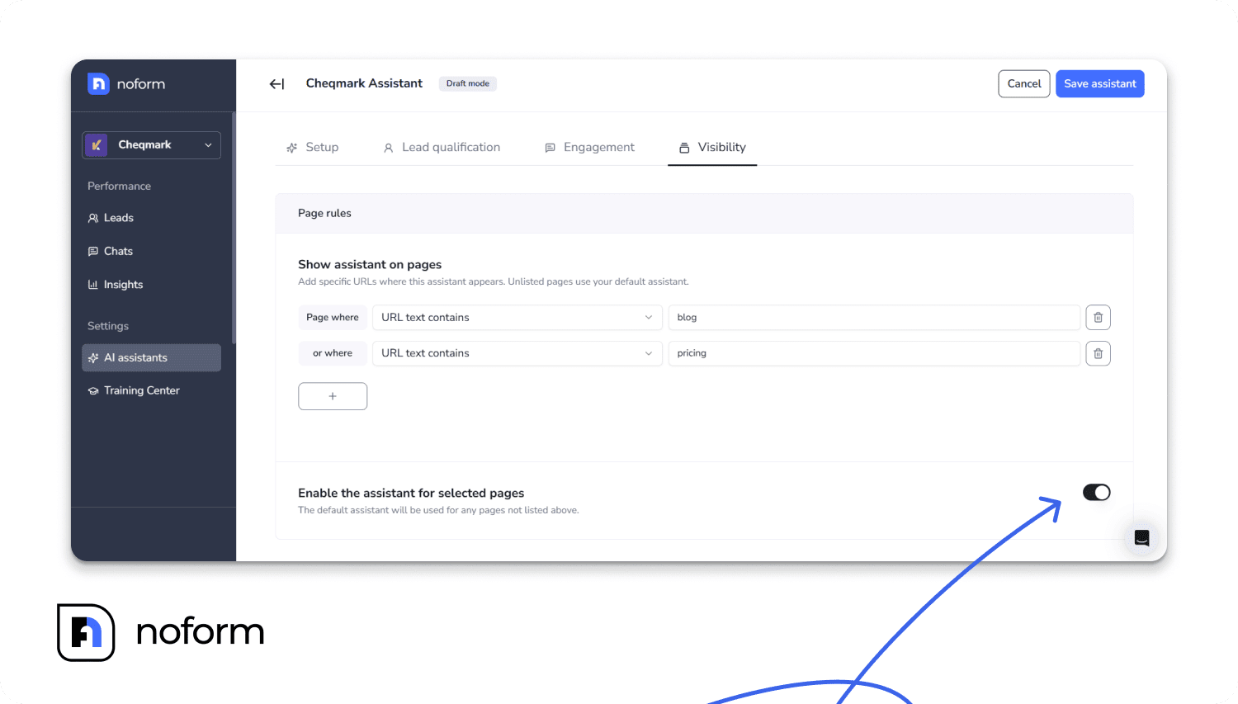Open Chats in the sidebar
Viewport: 1238px width, 704px height.
tap(118, 251)
